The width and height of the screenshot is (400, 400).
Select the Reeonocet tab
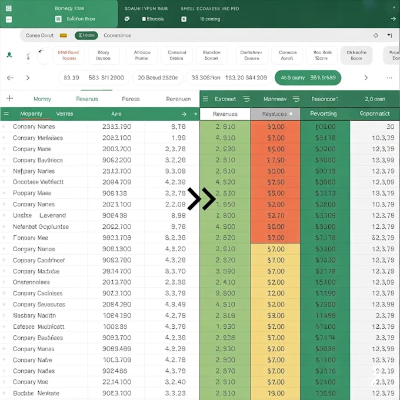click(x=325, y=99)
